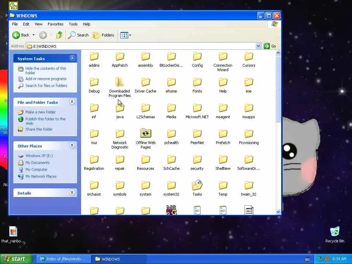Open the address bar dropdown
The height and width of the screenshot is (264, 352).
(258, 46)
